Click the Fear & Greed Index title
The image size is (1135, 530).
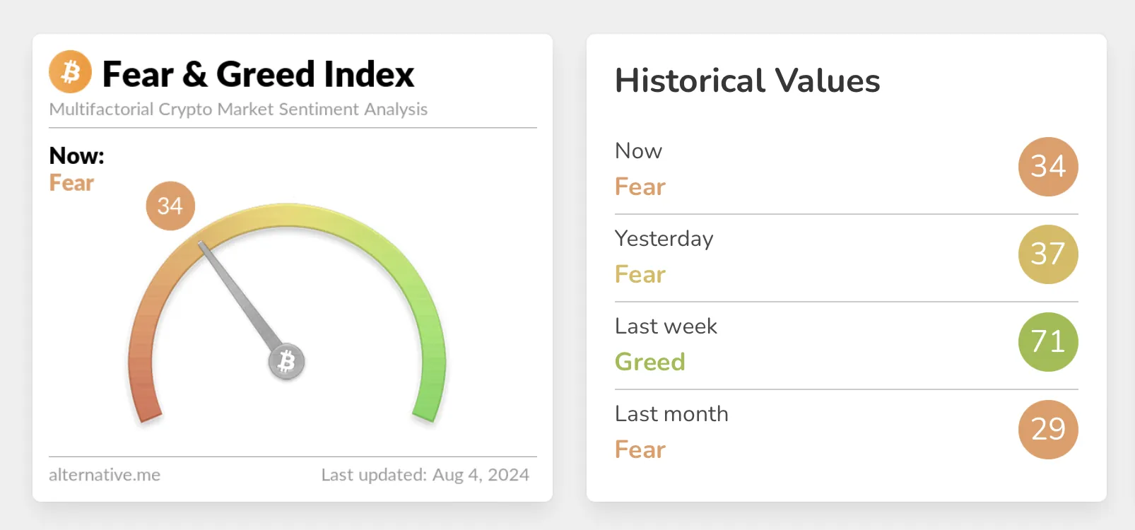coord(258,74)
